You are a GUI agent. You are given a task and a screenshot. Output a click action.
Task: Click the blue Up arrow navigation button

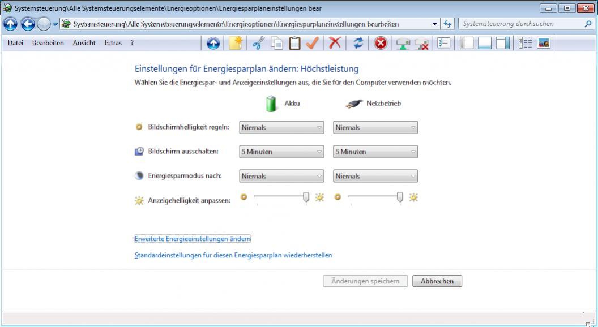point(10,24)
